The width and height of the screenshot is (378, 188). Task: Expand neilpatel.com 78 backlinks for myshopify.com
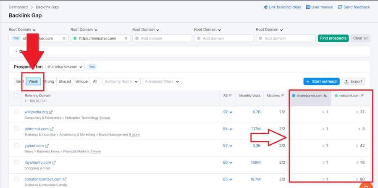point(360,162)
